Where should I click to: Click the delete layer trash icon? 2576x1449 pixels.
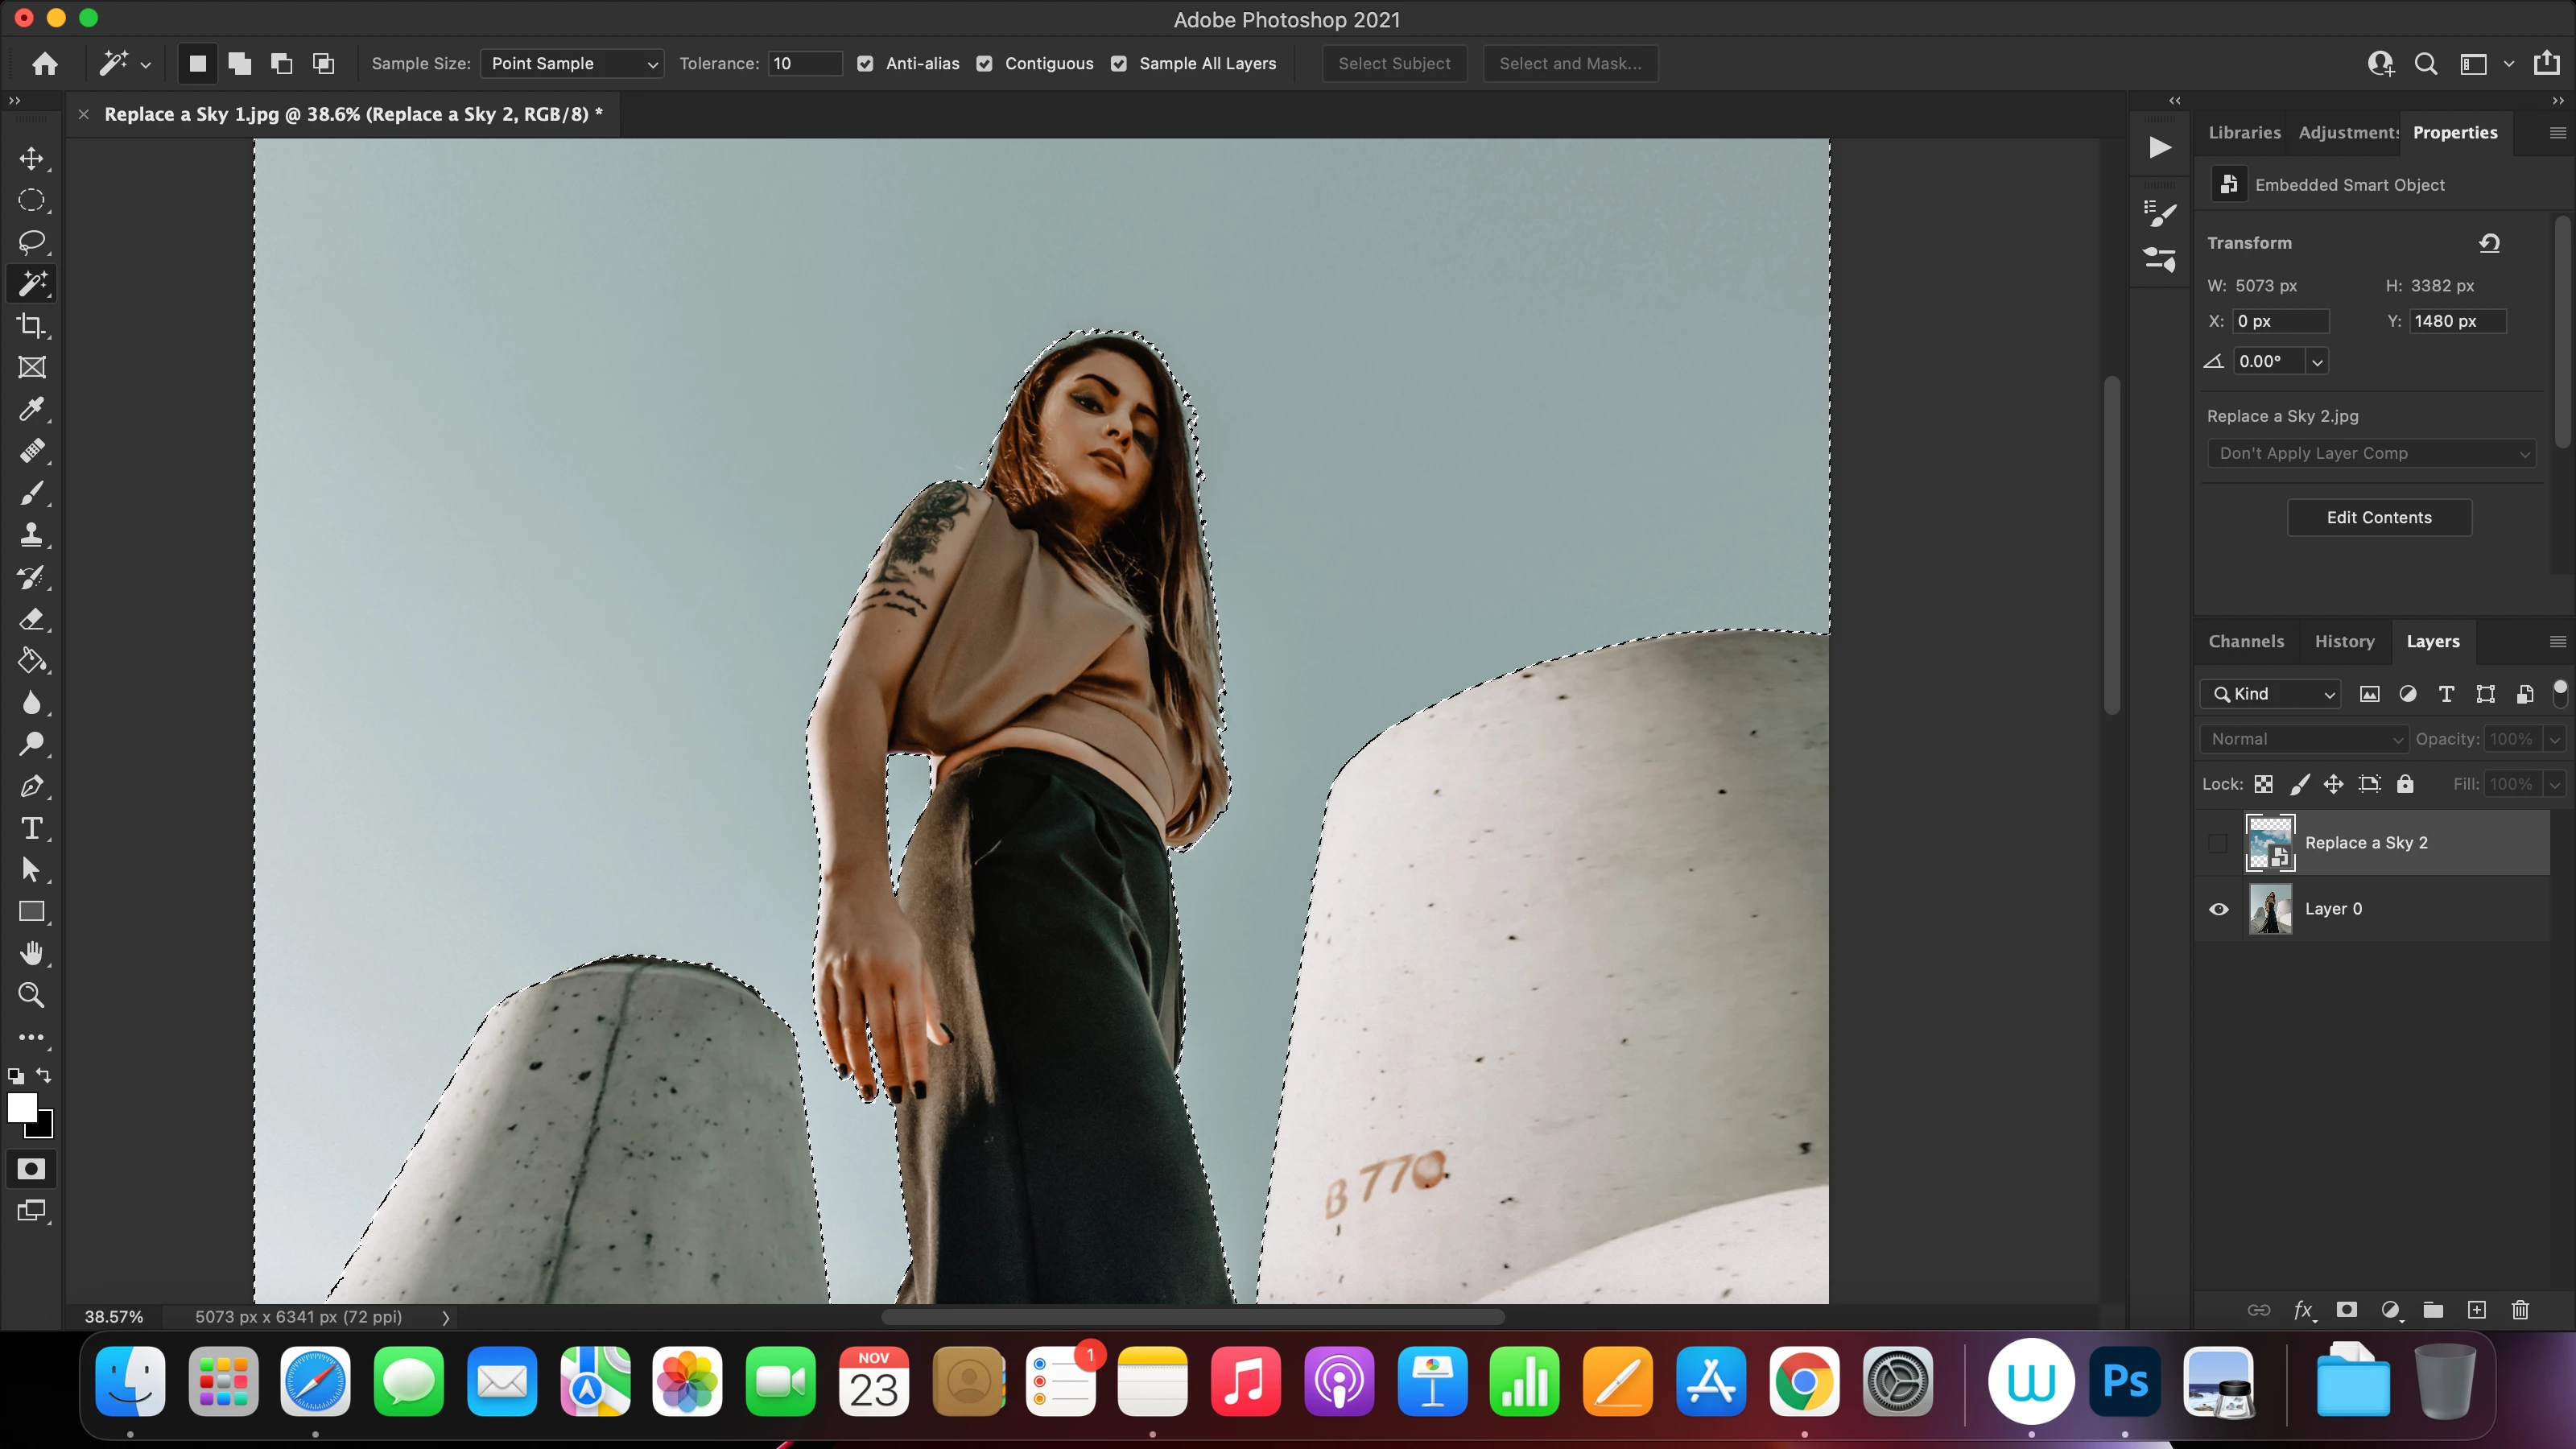coord(2520,1309)
